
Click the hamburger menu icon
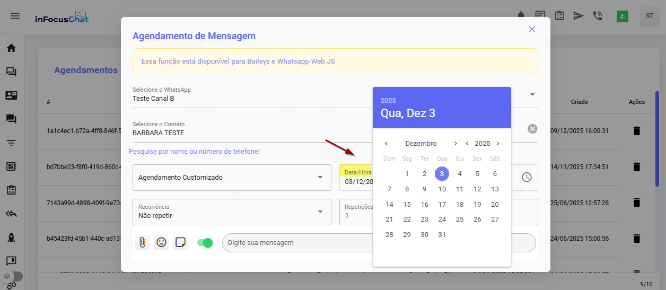(x=15, y=16)
